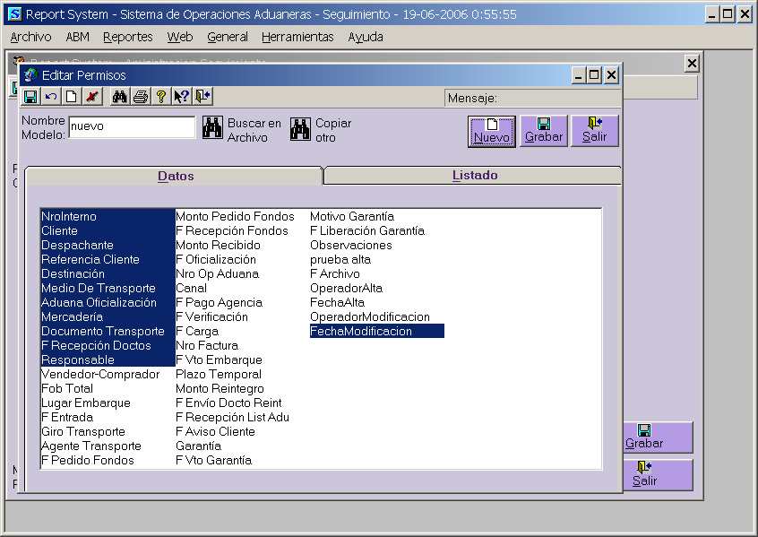The height and width of the screenshot is (537, 758).
Task: Open the Herramientas menu
Action: [297, 37]
